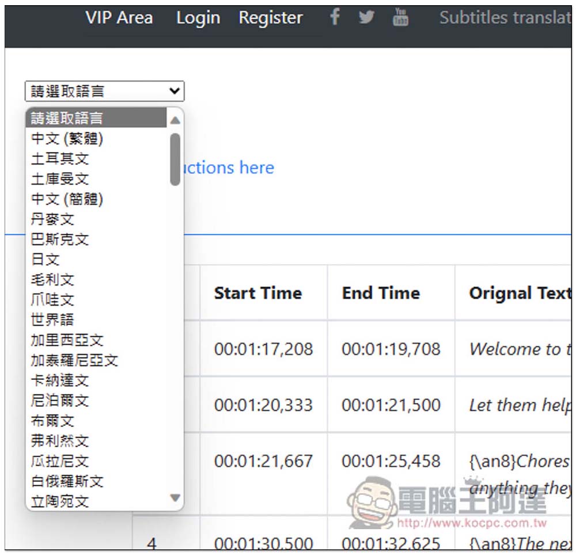Viewport: 576px width, 556px height.
Task: Open the VIP Area menu item
Action: tap(119, 17)
